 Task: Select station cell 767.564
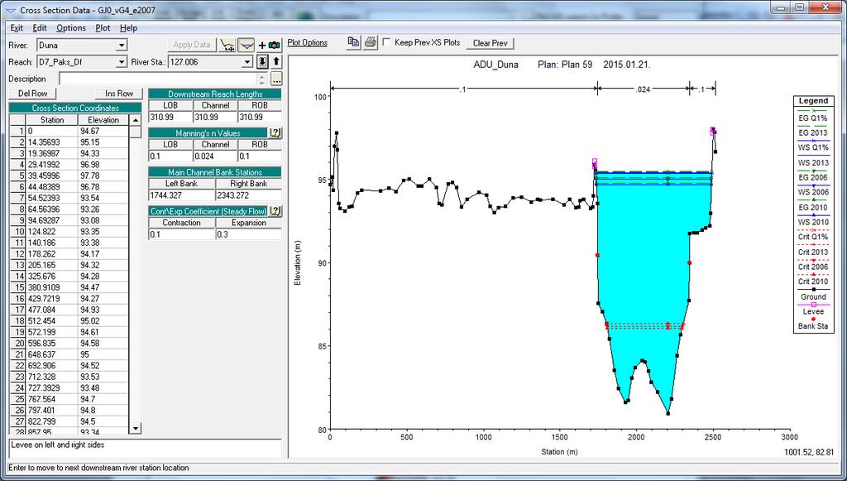click(52, 399)
